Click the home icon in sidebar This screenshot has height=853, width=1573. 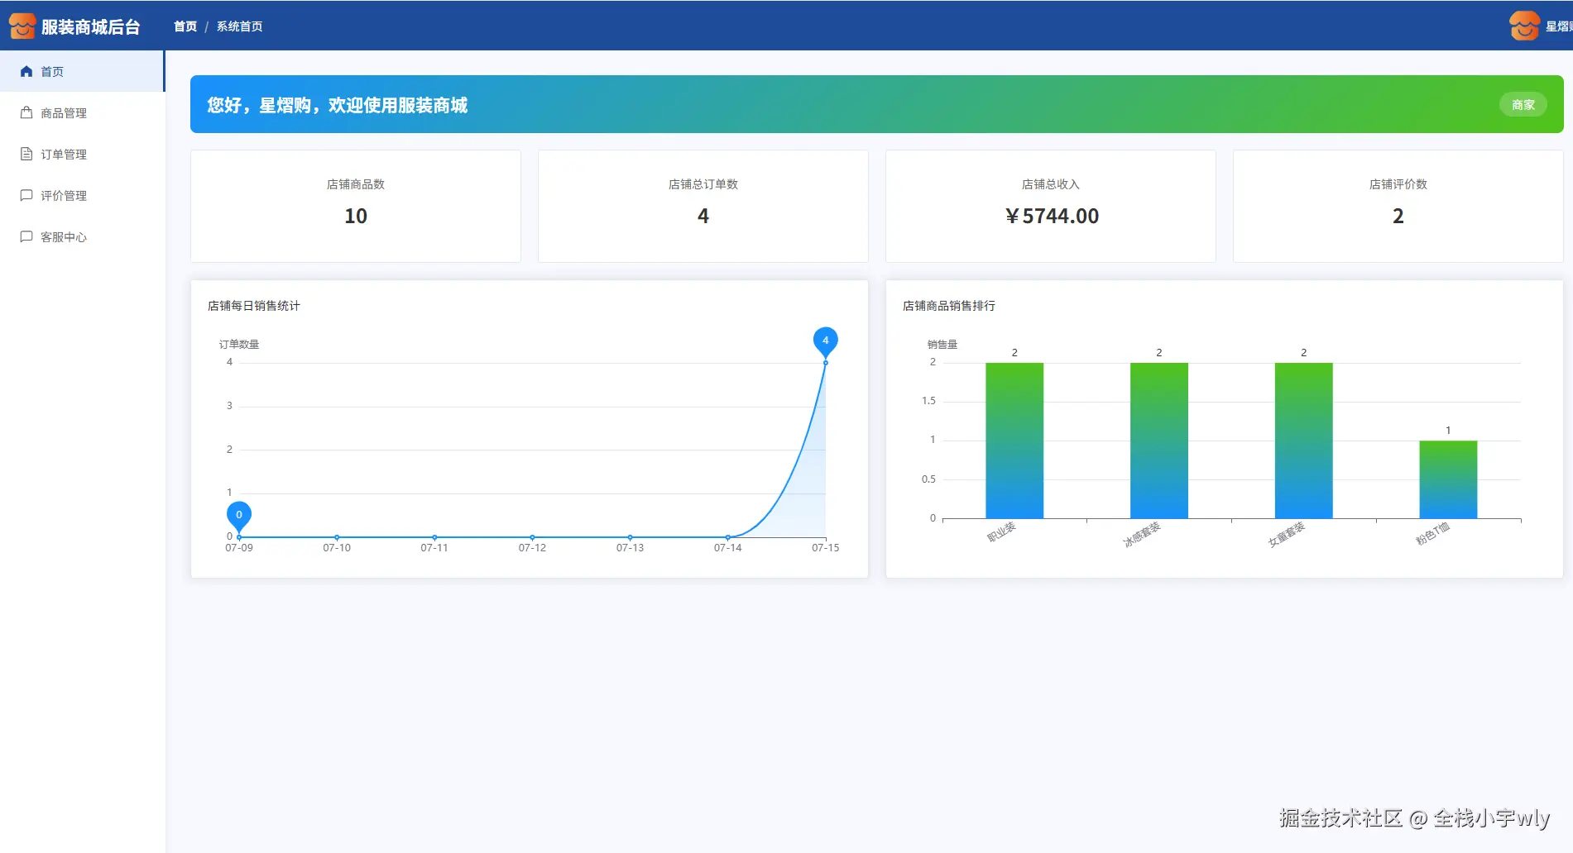tap(26, 72)
